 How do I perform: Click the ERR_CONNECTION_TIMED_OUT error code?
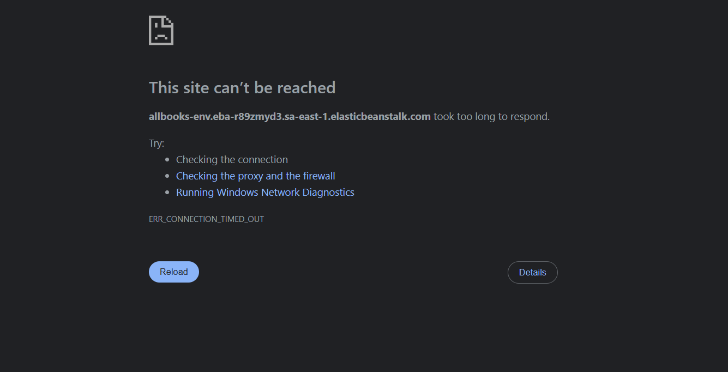pos(206,219)
